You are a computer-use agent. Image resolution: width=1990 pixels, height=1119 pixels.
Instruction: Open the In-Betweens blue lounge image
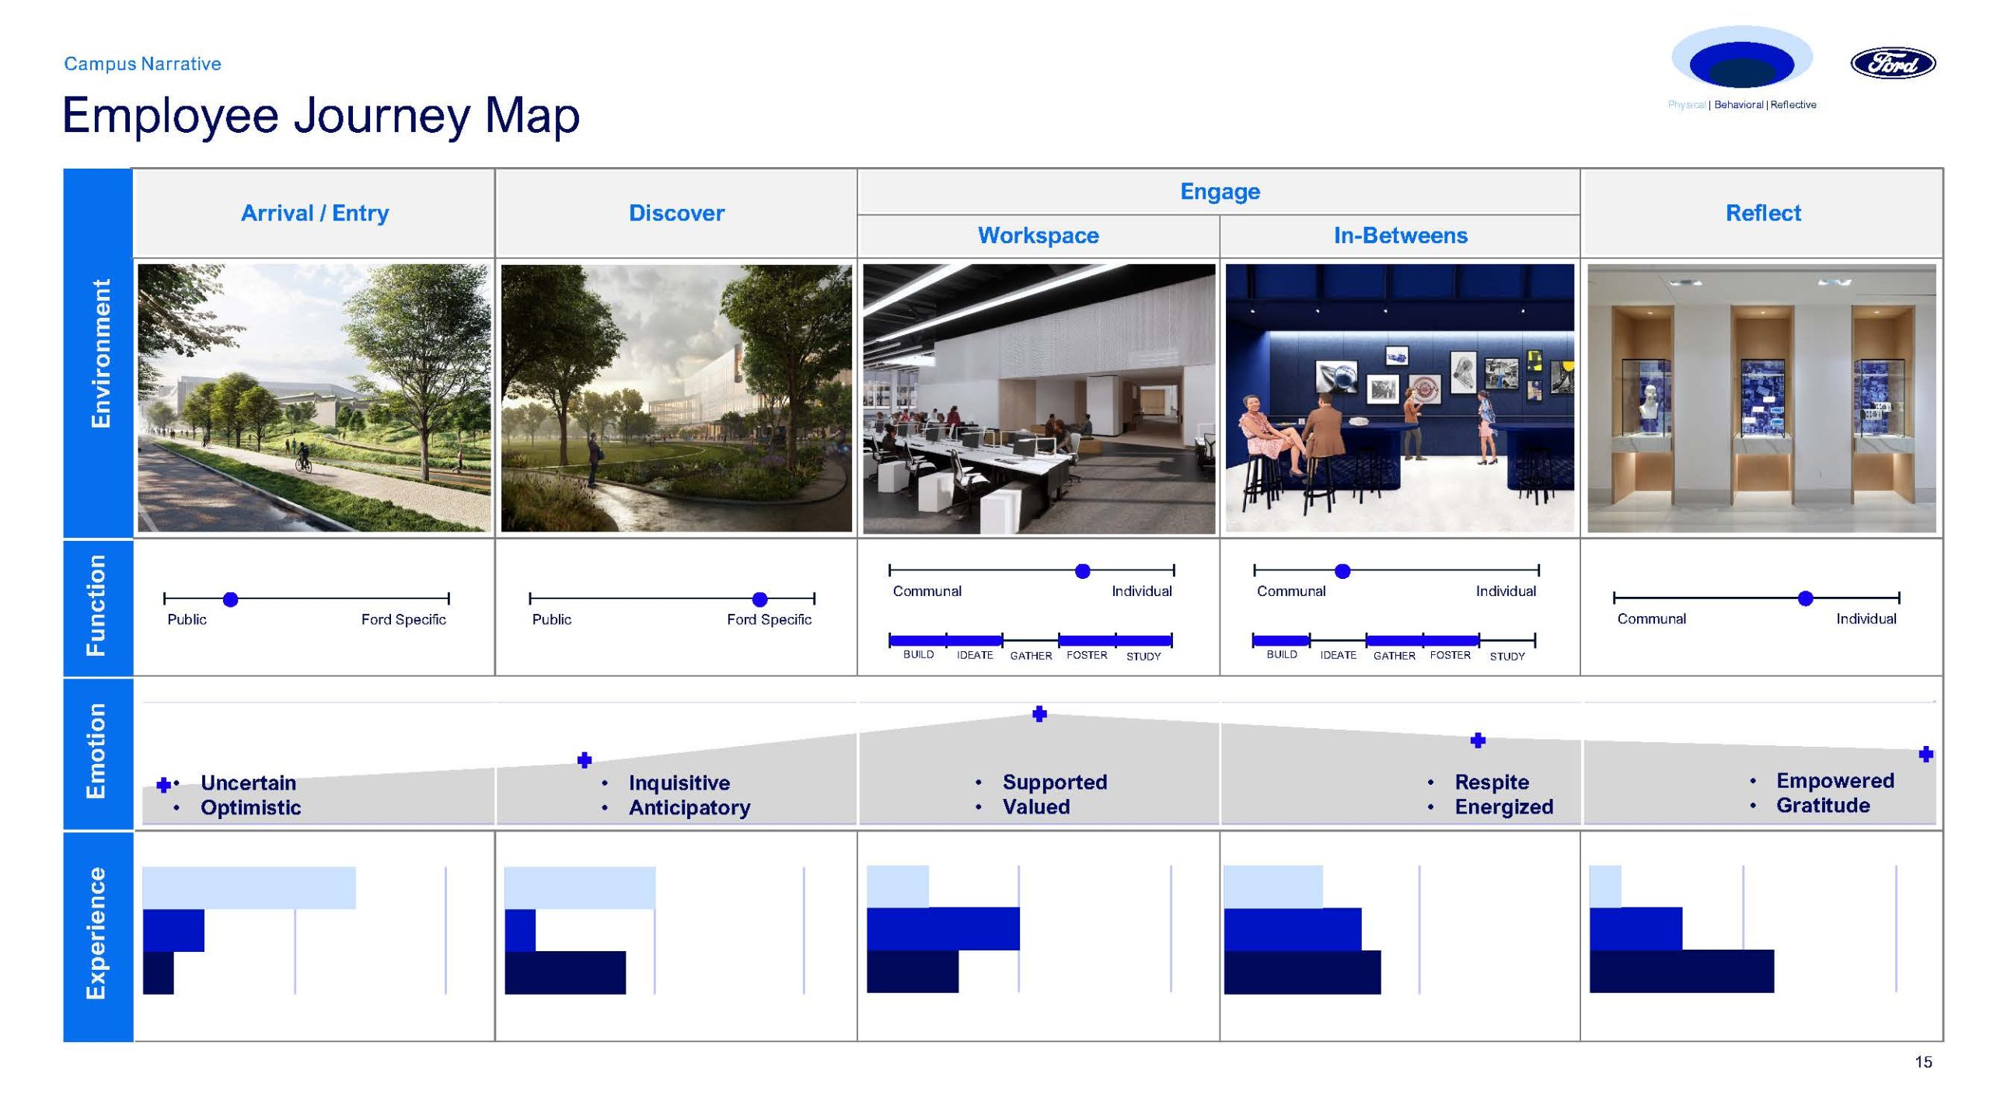click(1399, 398)
